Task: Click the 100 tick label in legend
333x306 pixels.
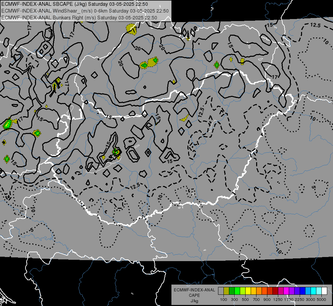Action: [223, 300]
